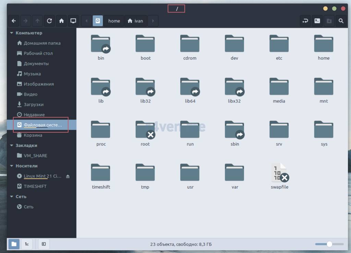Reload the current folder view

49,21
